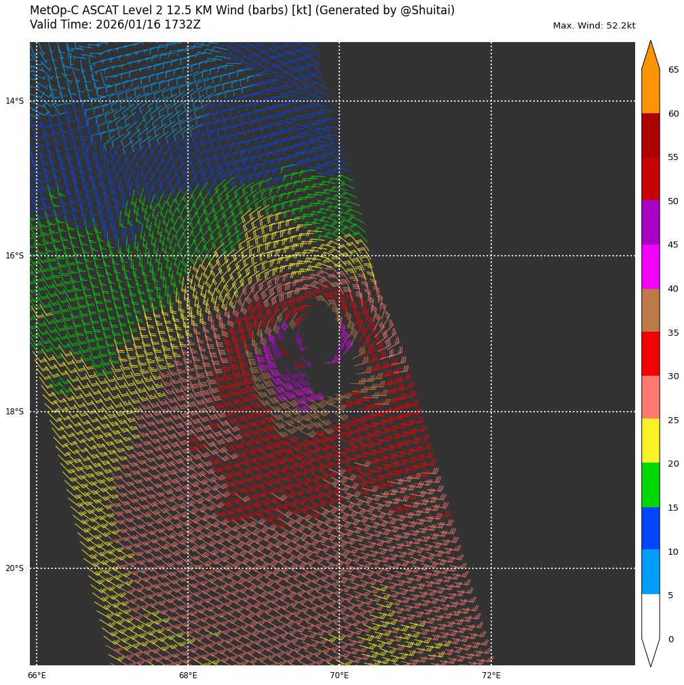Pick the brown 35-40 kt legend color
Viewport: 684px width, 685px height.
click(x=650, y=310)
